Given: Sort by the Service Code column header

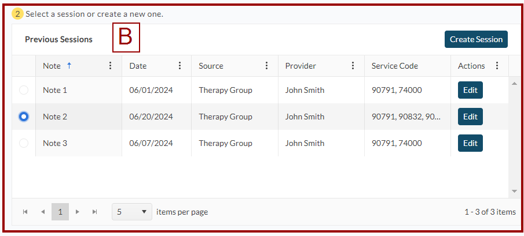Looking at the screenshot, I should coord(395,66).
